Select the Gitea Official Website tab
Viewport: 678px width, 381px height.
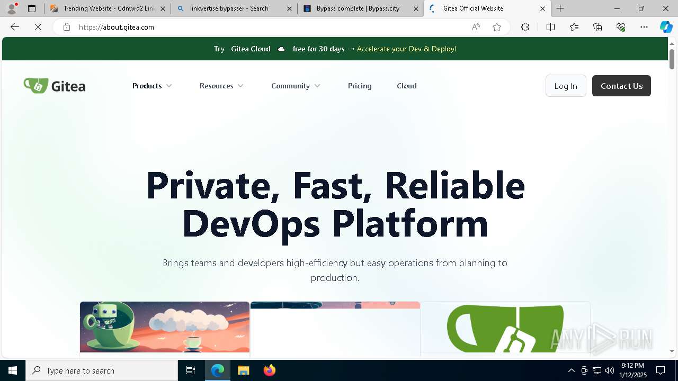point(487,8)
